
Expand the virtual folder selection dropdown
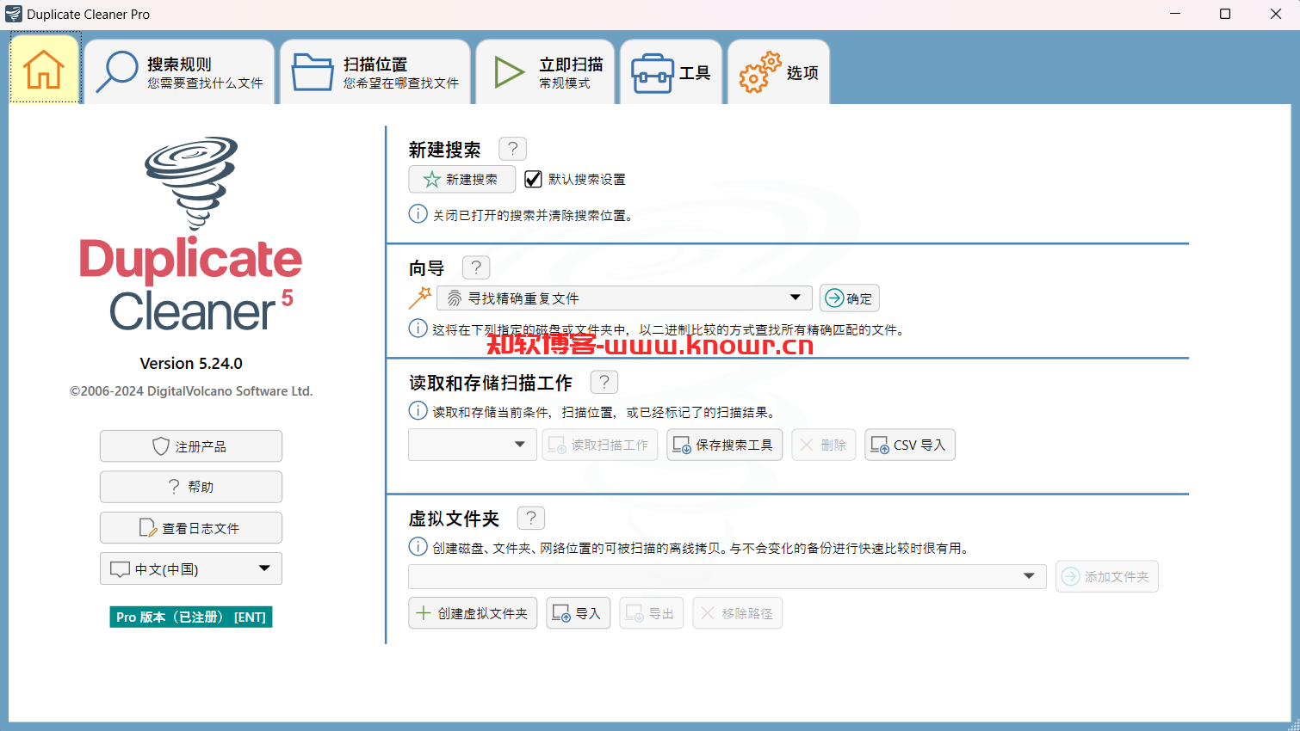[727, 576]
